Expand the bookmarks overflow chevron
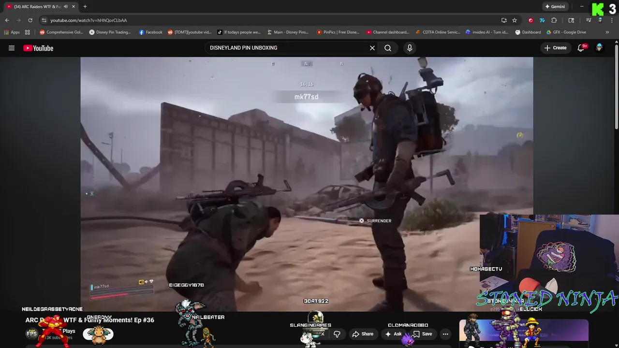 pos(607,32)
